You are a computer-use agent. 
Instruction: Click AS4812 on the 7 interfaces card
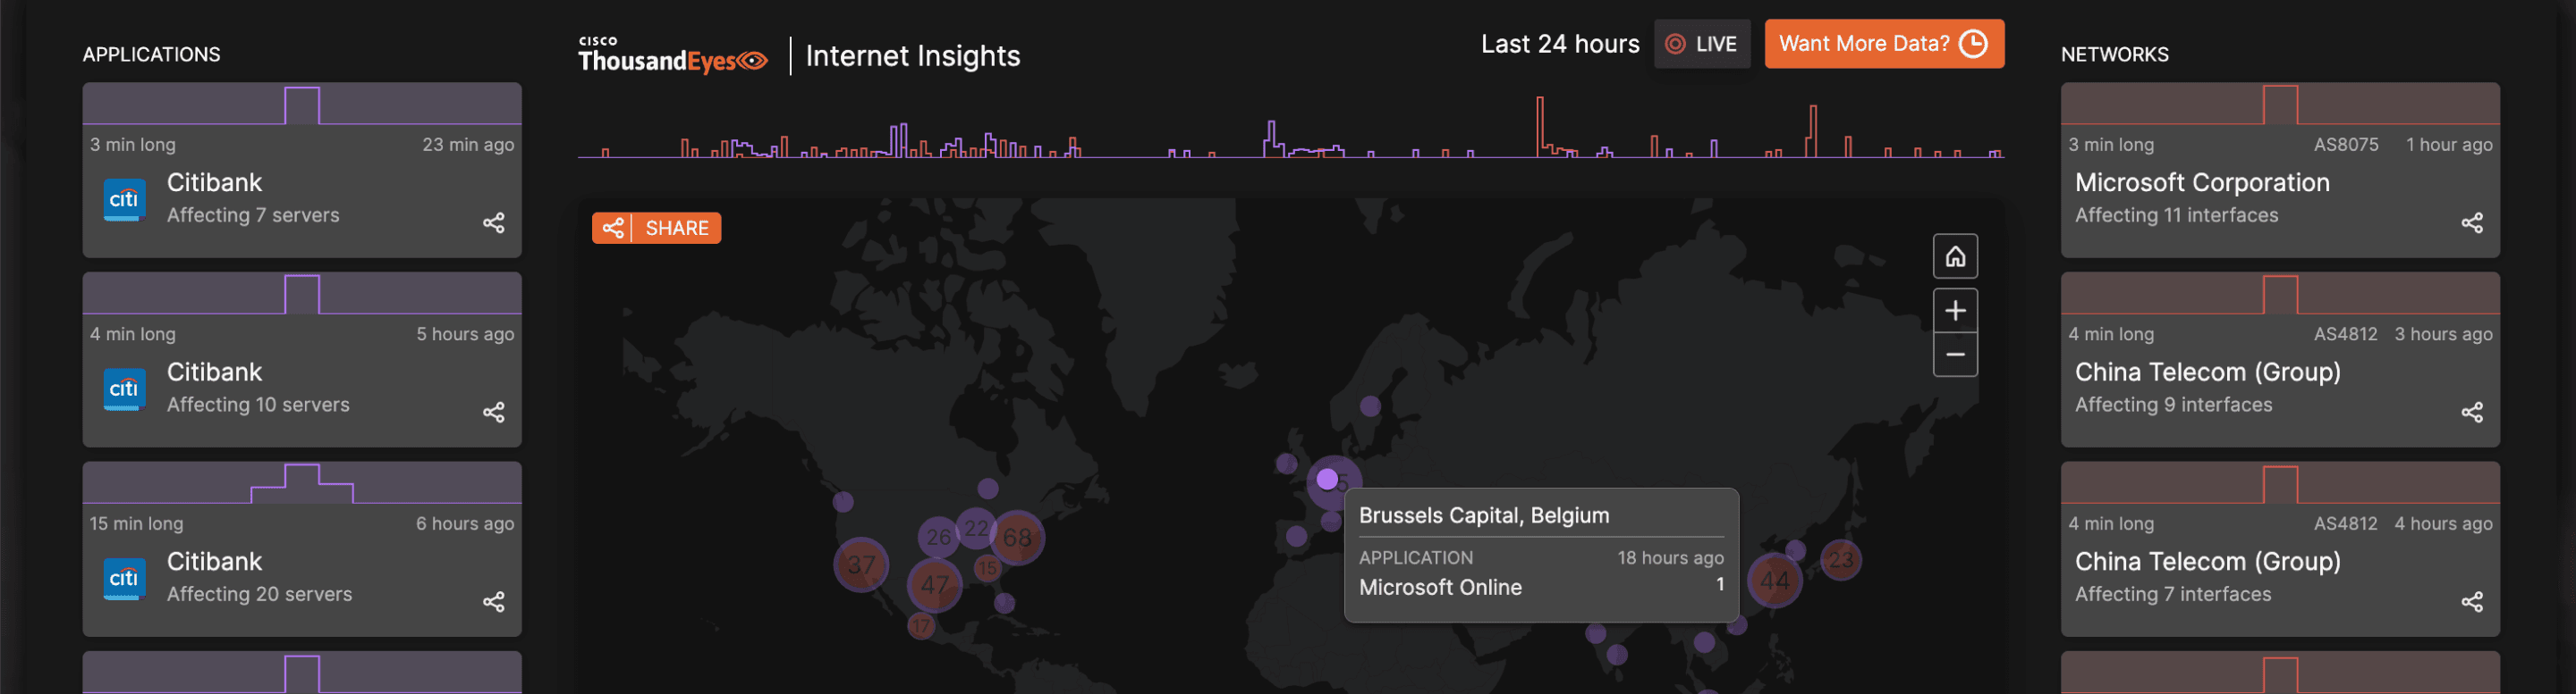pyautogui.click(x=2346, y=524)
